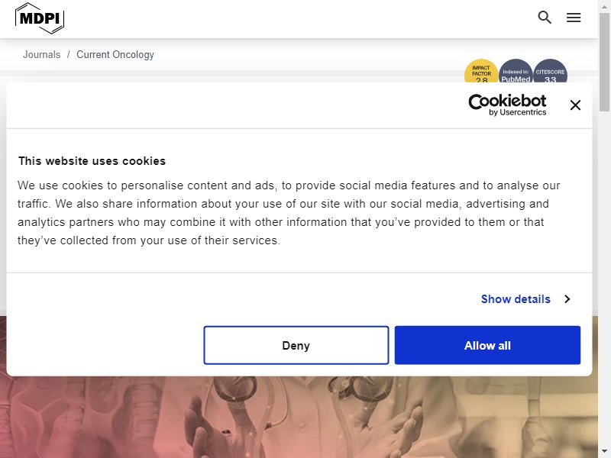
Task: Click the cookie description paragraph text
Action: tap(289, 213)
